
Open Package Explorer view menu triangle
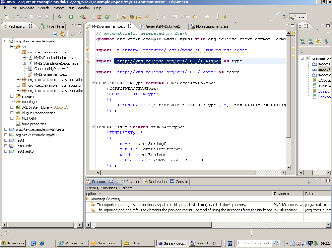[x=80, y=33]
